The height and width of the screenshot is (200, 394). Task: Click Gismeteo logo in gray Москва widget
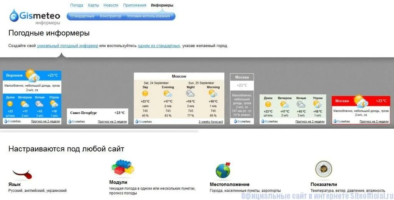[x=242, y=121]
